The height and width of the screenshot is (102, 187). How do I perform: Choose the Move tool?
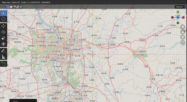3,26
